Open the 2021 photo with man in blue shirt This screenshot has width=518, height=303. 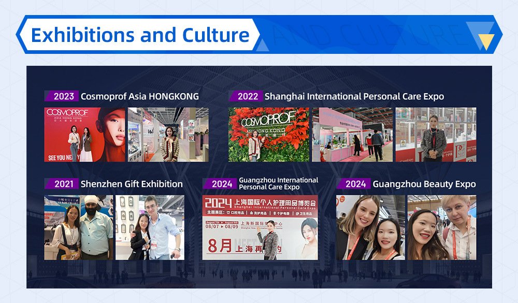point(150,227)
